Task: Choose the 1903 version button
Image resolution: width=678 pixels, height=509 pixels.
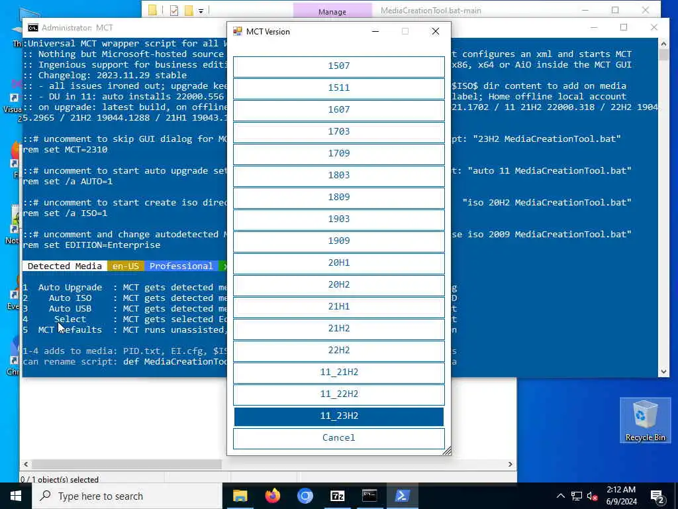Action: [338, 219]
